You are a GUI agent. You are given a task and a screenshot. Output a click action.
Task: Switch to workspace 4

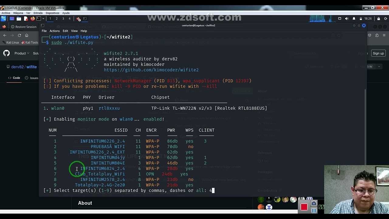point(69,19)
